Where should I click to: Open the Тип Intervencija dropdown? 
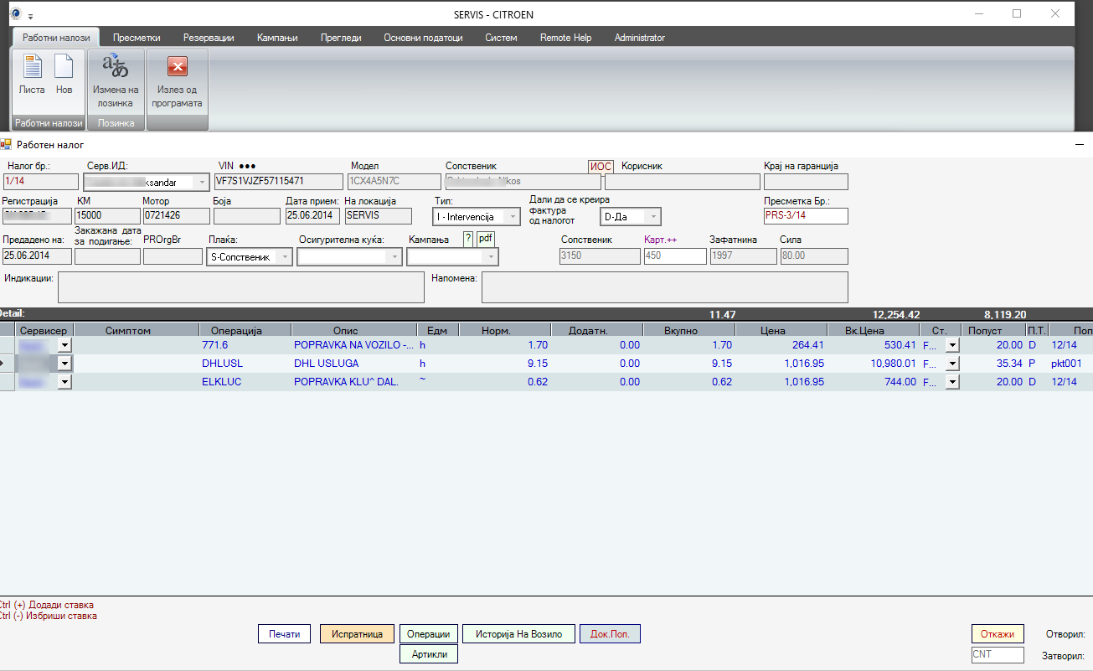513,217
